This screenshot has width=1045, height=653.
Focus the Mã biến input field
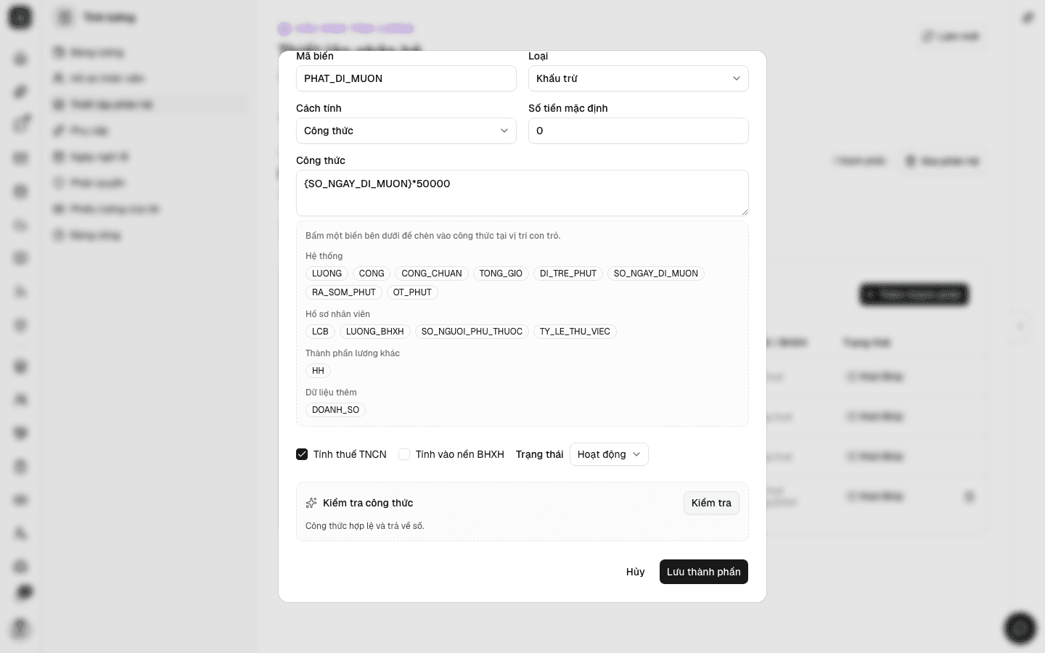click(x=406, y=78)
